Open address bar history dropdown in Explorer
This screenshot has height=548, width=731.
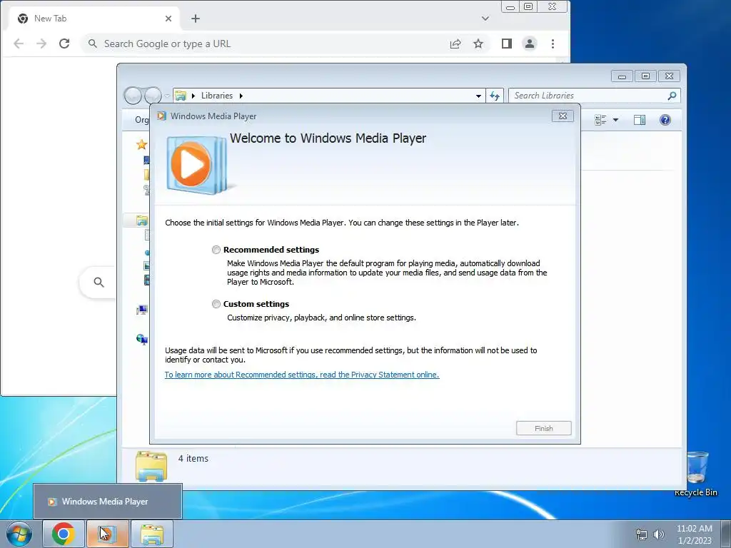point(478,96)
